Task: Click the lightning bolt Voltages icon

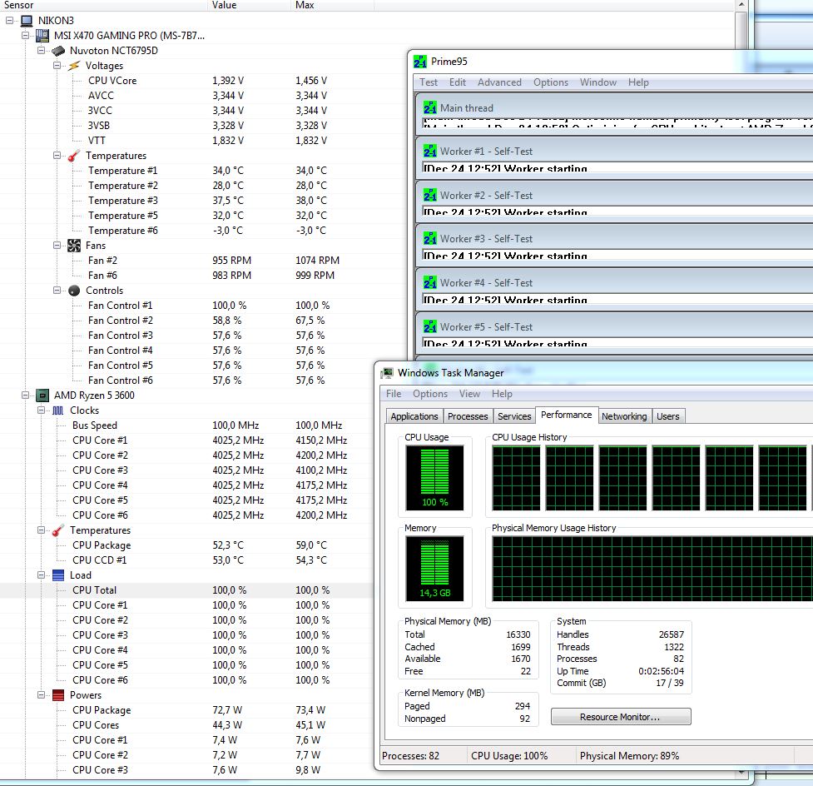Action: [x=74, y=66]
